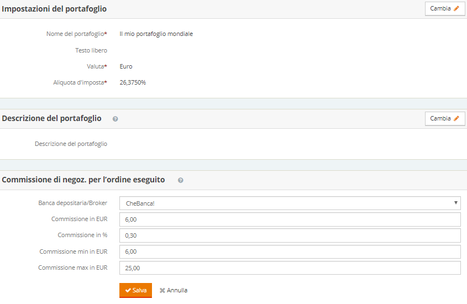
Task: Click help icon beside Descrizione del portafoglio heading
Action: pos(115,119)
